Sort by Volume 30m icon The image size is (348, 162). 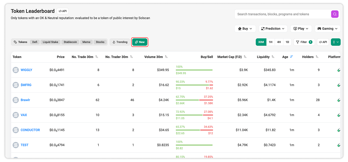[x=166, y=57]
